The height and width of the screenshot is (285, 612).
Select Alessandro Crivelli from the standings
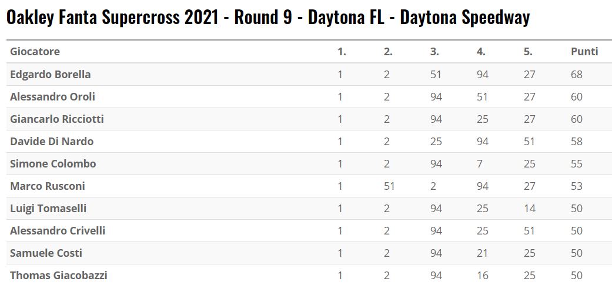[x=58, y=231]
